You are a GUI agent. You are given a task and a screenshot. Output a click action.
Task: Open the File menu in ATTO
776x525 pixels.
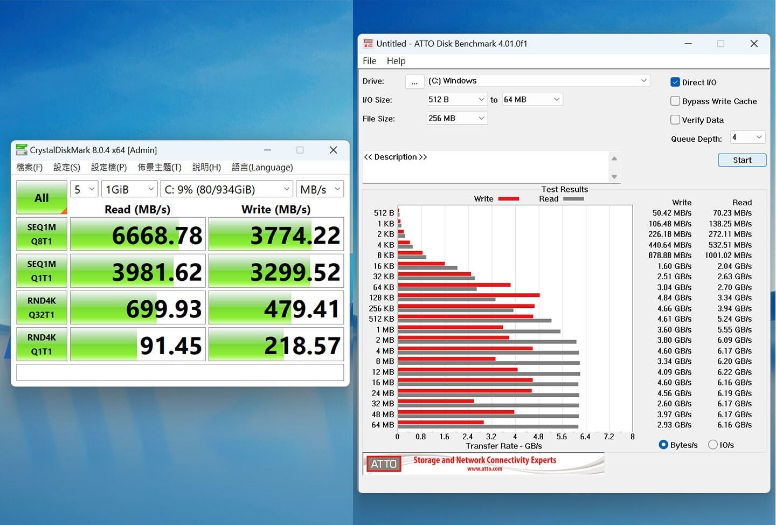pos(370,61)
